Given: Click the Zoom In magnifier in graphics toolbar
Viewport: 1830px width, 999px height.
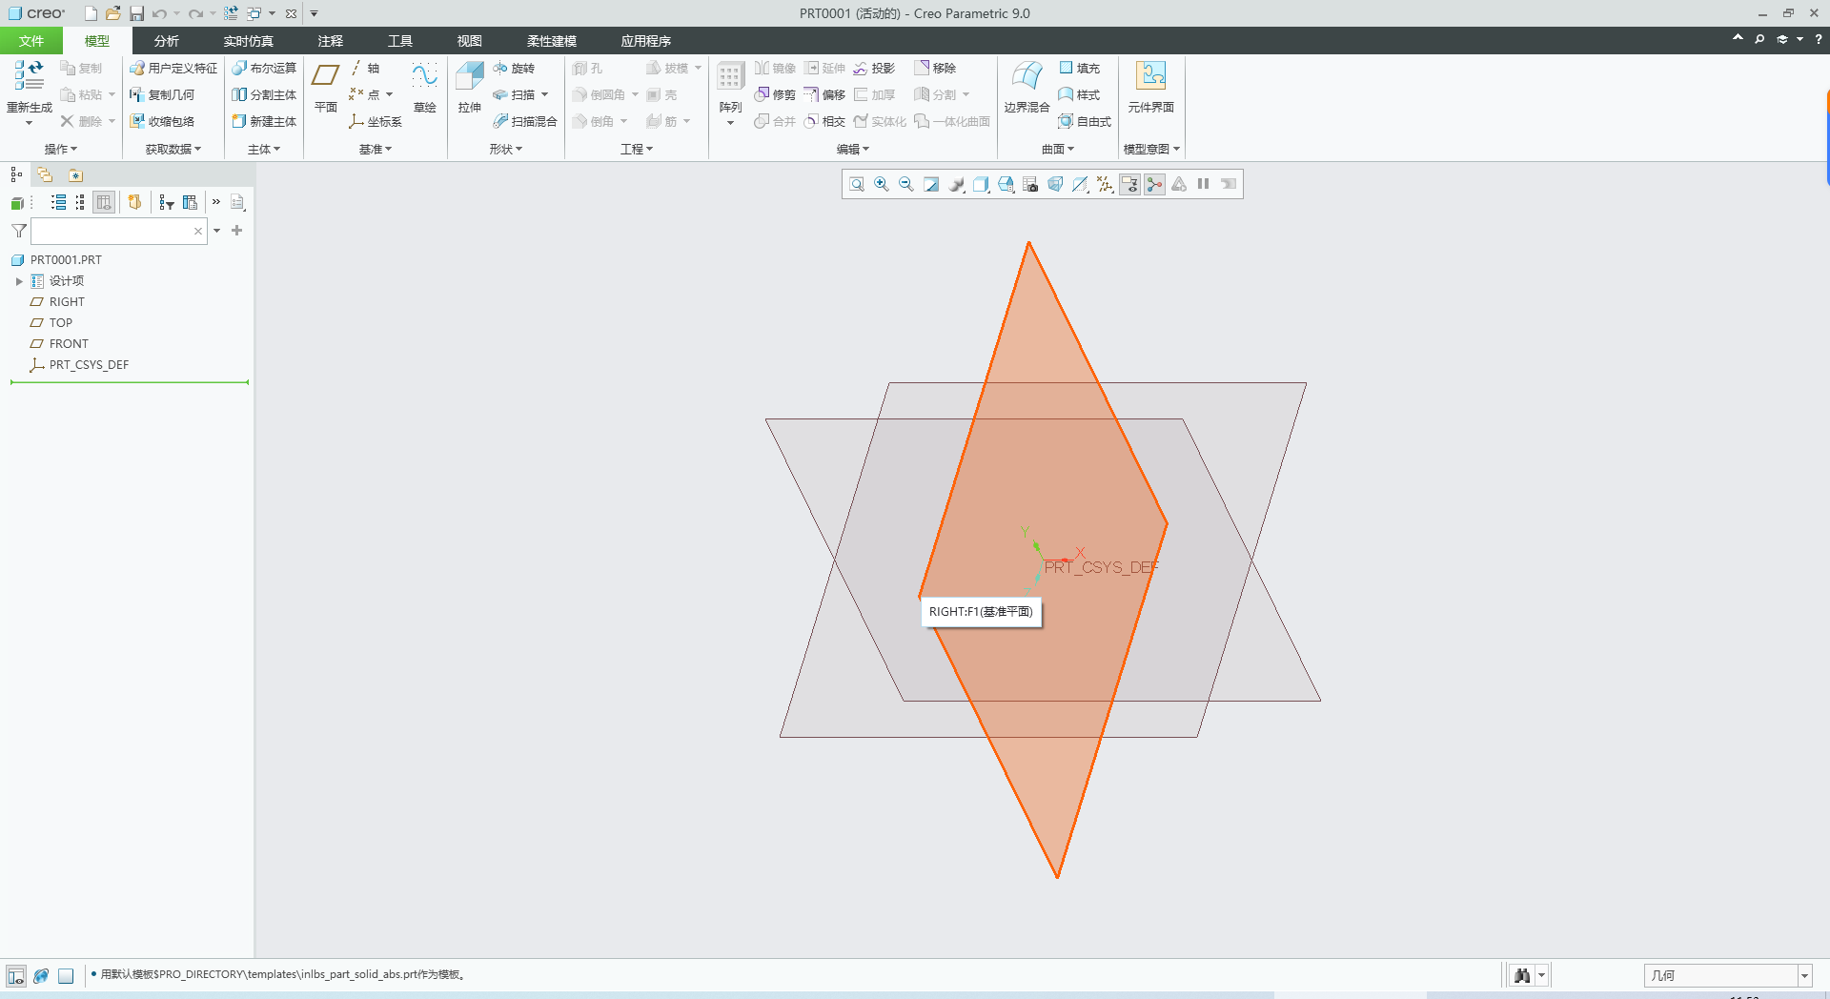Looking at the screenshot, I should point(881,184).
